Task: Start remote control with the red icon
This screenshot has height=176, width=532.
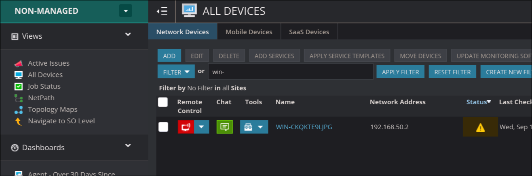Action: [186, 127]
